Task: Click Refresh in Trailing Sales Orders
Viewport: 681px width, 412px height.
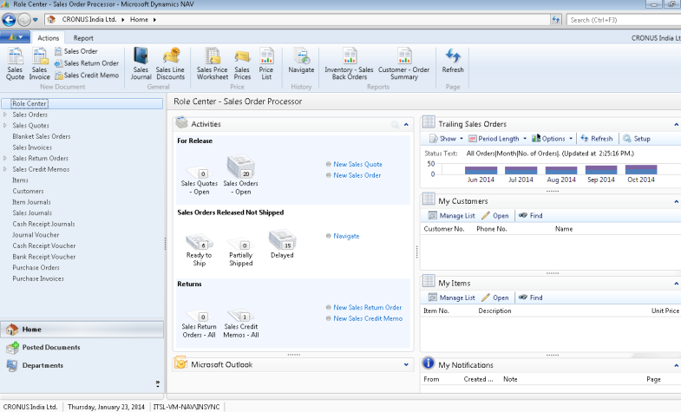Action: coord(597,139)
